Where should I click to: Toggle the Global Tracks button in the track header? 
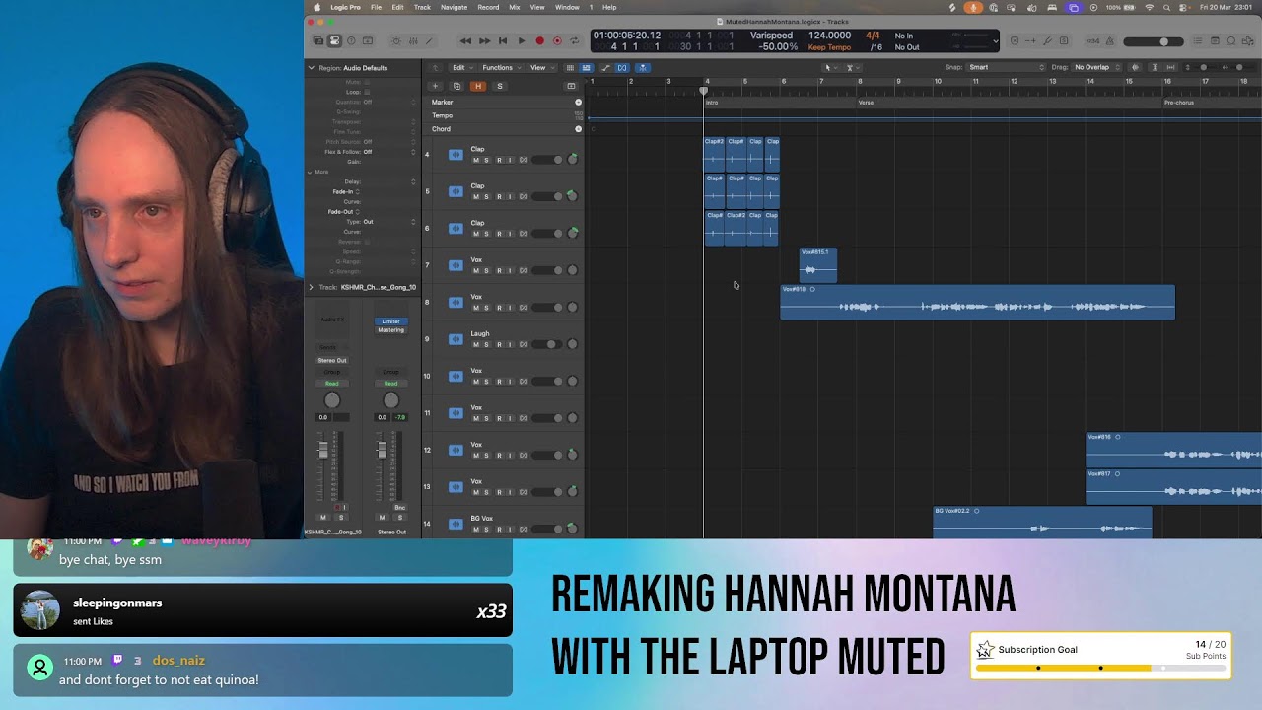tap(571, 86)
